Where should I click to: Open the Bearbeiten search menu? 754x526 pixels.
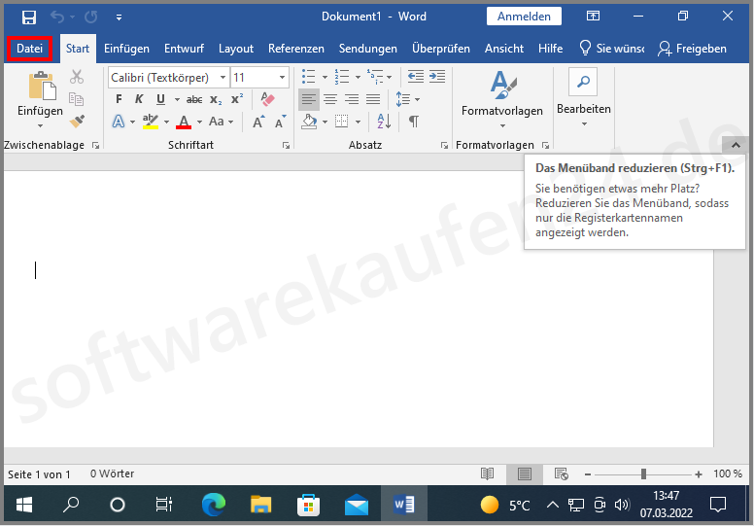584,97
